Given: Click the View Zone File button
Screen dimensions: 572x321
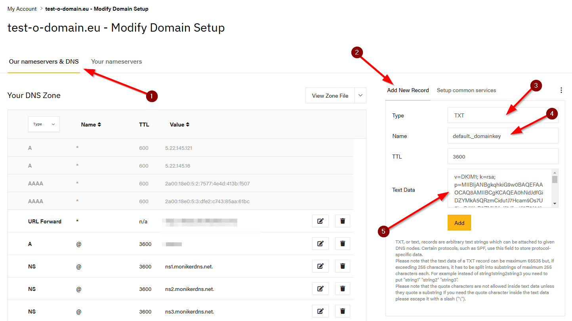Looking at the screenshot, I should pos(330,96).
